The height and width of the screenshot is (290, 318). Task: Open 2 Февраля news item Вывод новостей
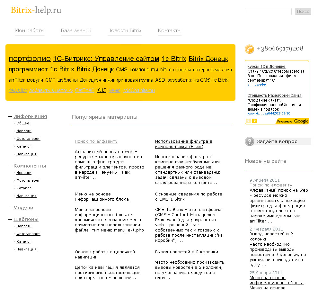(271, 237)
